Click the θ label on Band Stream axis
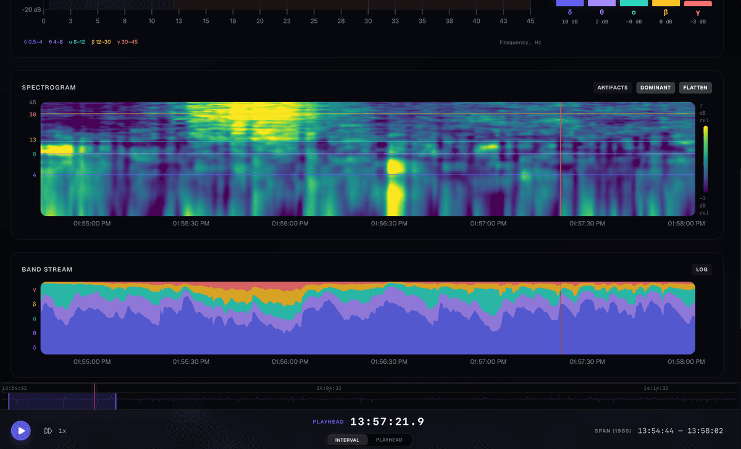 [35, 333]
